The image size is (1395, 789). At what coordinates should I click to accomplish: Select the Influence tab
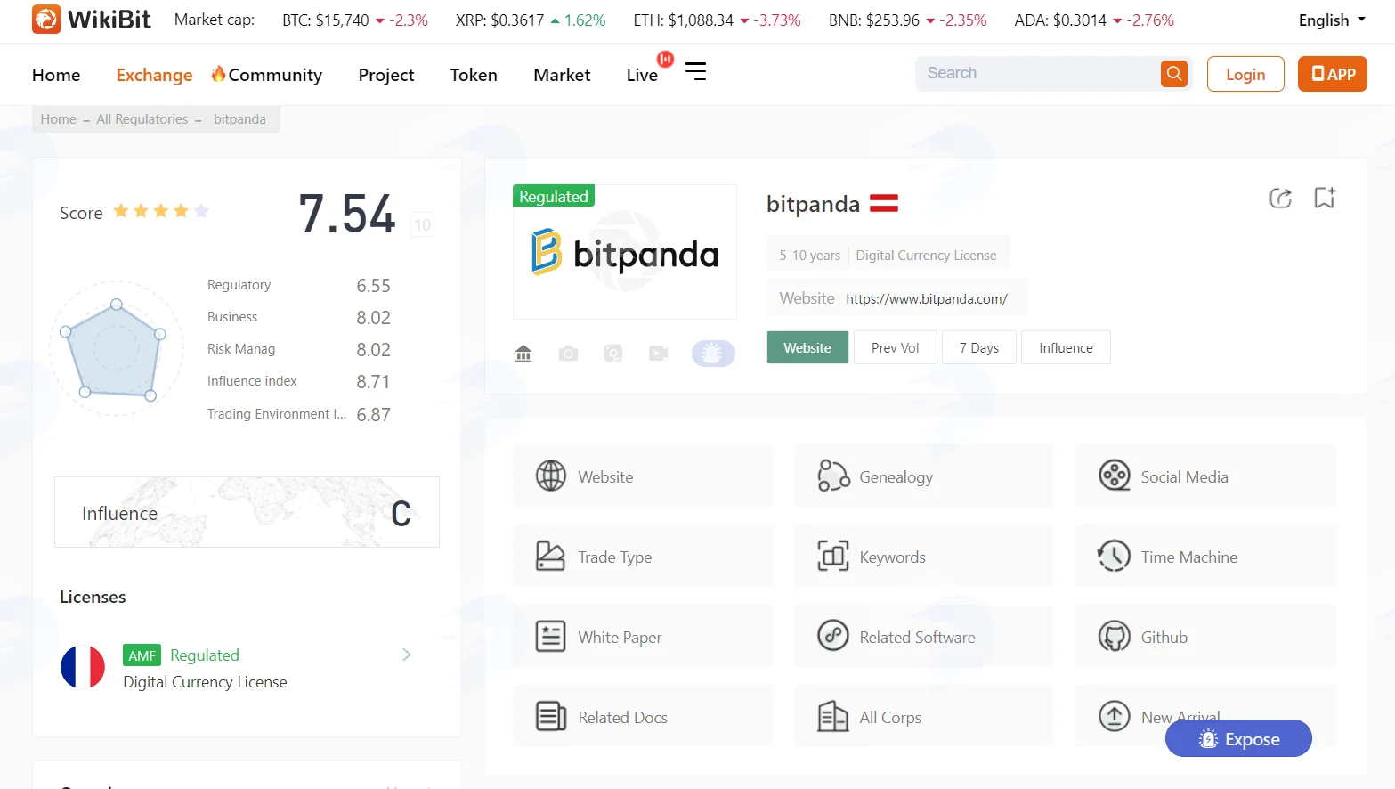point(1066,347)
